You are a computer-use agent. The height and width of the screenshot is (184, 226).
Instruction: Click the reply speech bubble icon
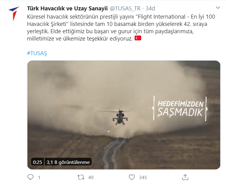pyautogui.click(x=30, y=177)
